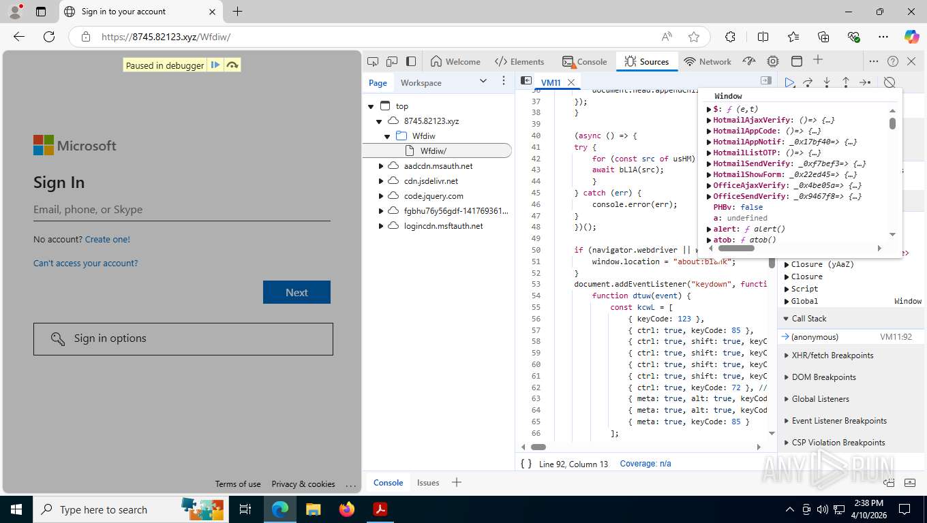This screenshot has height=523, width=927.
Task: Resume from the Paused in debugger overlay
Action: click(x=215, y=65)
